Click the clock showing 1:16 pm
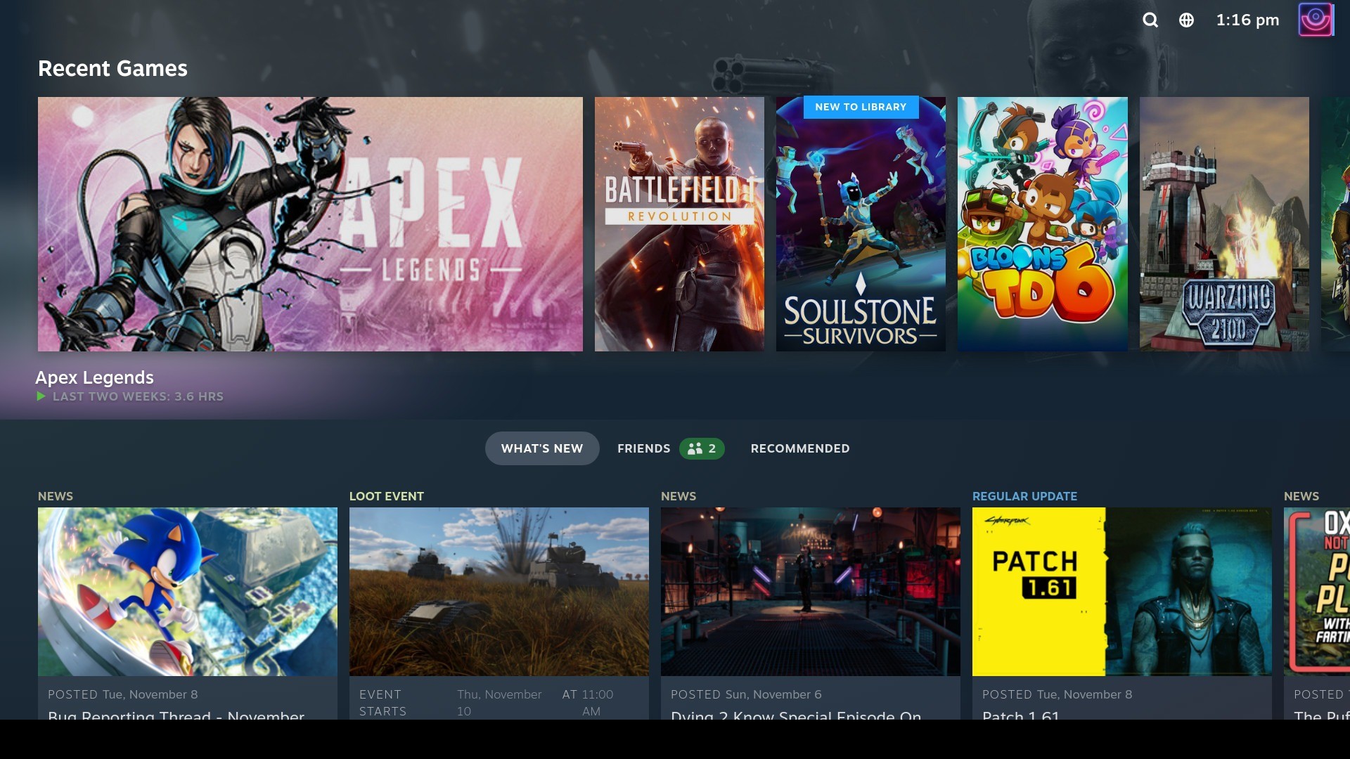 point(1247,20)
